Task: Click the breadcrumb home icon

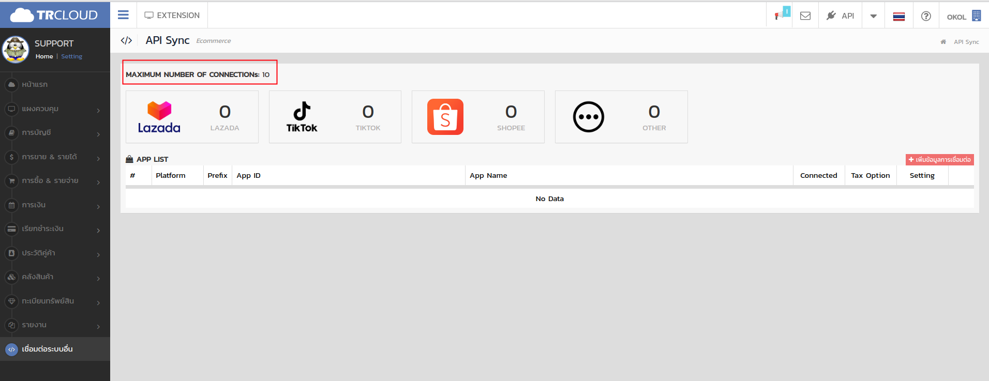Action: pos(943,42)
